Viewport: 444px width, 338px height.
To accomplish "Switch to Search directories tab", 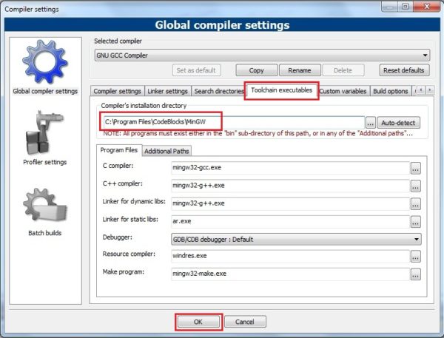I will click(218, 91).
